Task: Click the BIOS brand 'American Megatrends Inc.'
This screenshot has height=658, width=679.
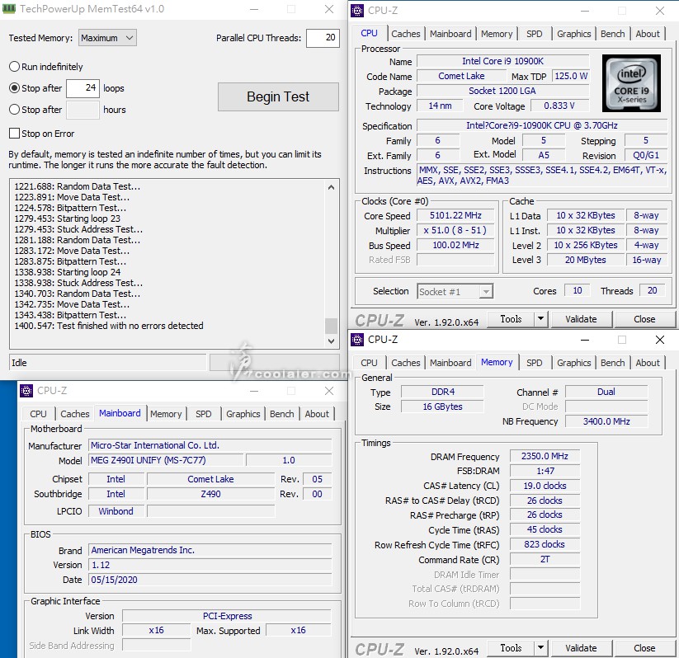Action: 210,550
